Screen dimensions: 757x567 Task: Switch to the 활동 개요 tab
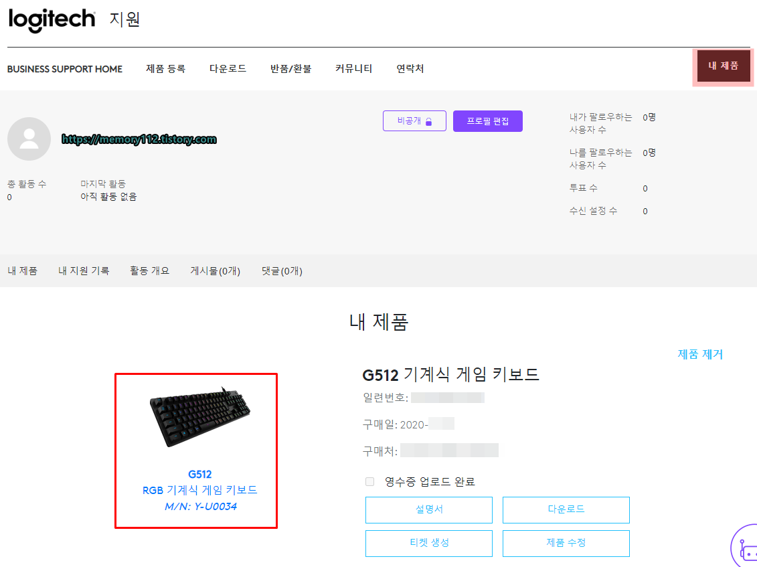pos(150,271)
